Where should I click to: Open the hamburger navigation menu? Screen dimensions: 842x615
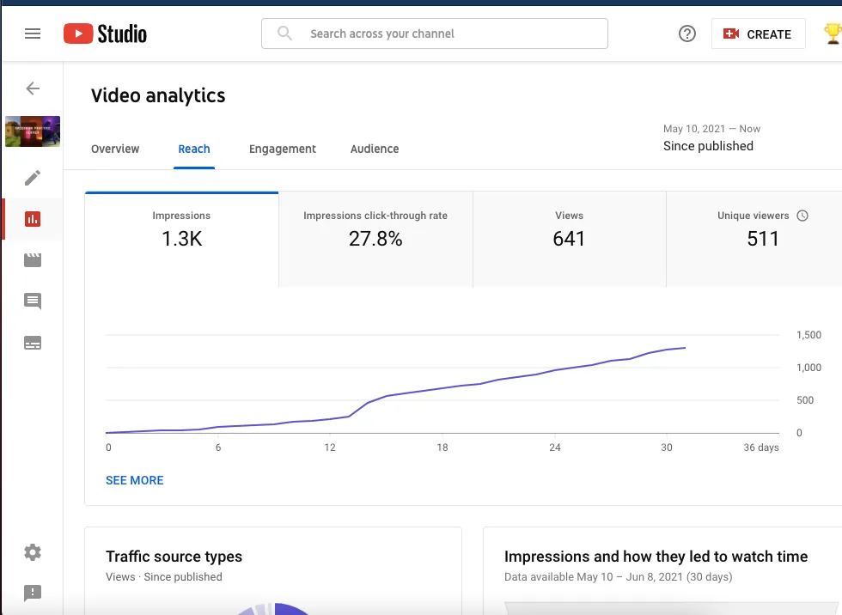click(x=33, y=34)
